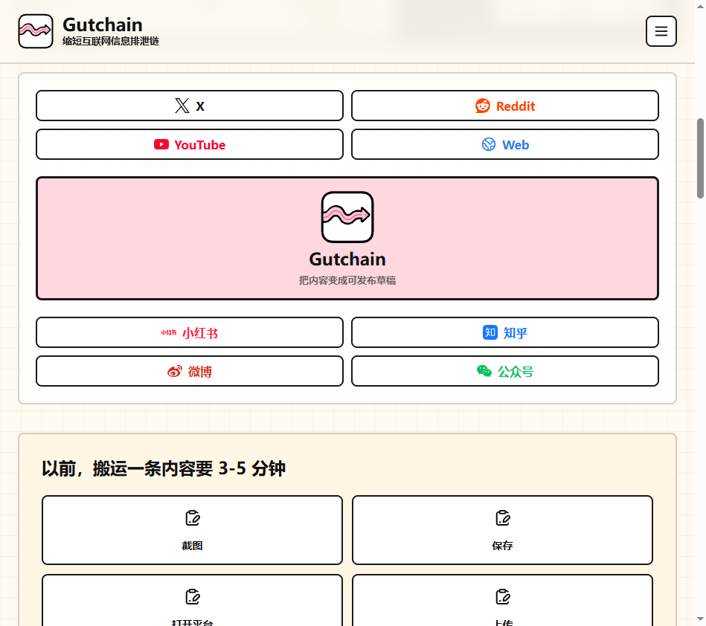This screenshot has width=706, height=626.
Task: Select the X platform button
Action: tap(190, 106)
